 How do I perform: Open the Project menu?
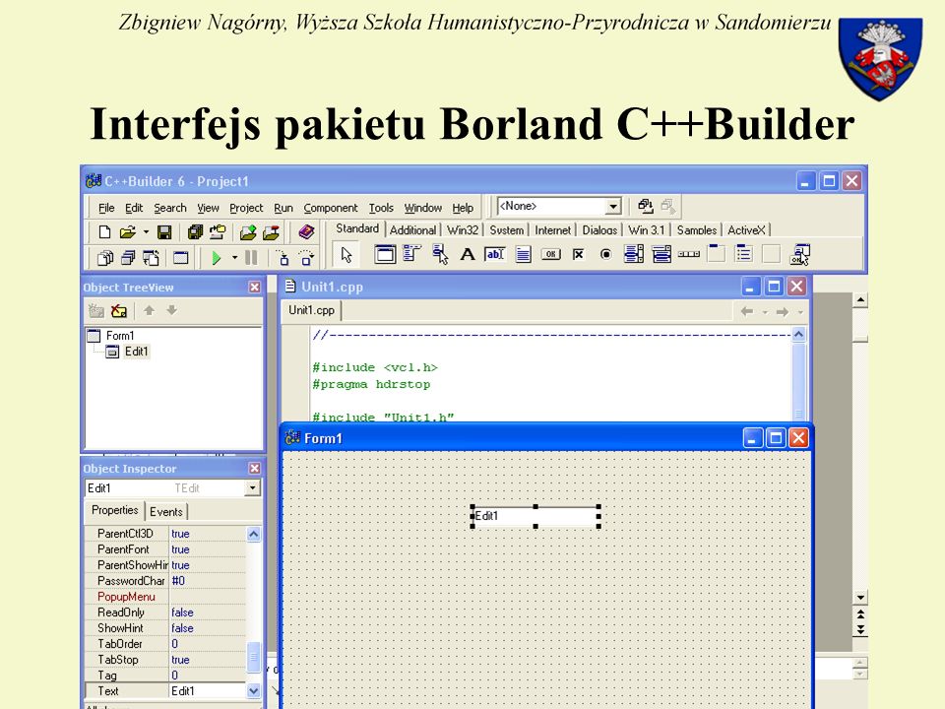click(246, 208)
